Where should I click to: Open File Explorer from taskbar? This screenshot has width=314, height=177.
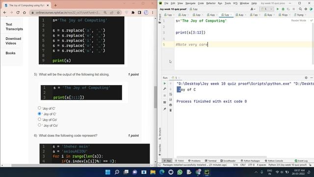[x=153, y=172]
